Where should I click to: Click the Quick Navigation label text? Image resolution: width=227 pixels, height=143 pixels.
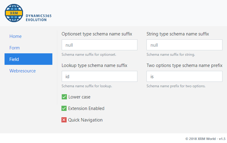point(85,120)
